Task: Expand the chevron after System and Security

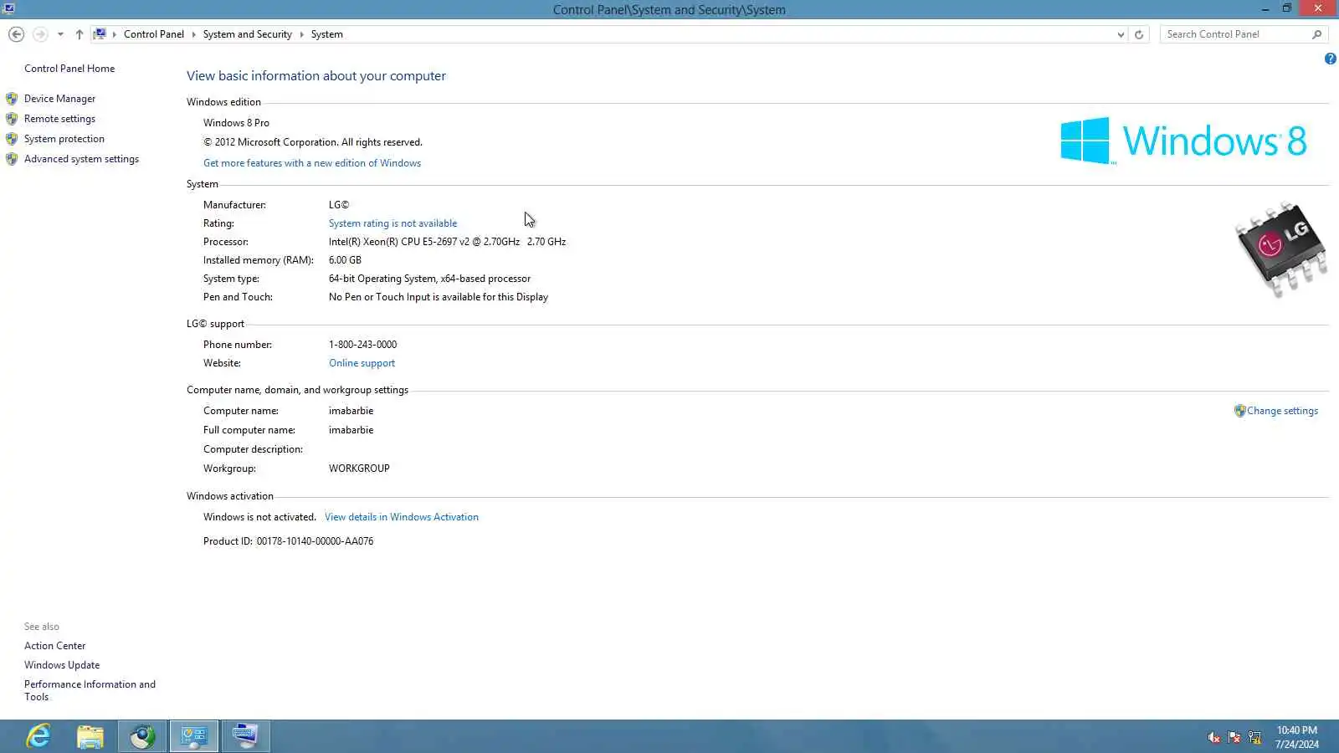Action: click(x=301, y=34)
